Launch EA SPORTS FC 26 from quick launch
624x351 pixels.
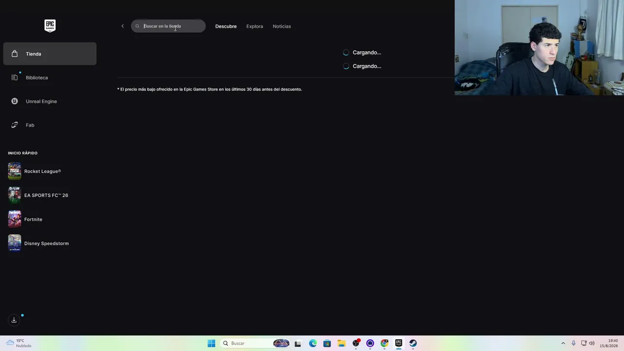[50, 195]
